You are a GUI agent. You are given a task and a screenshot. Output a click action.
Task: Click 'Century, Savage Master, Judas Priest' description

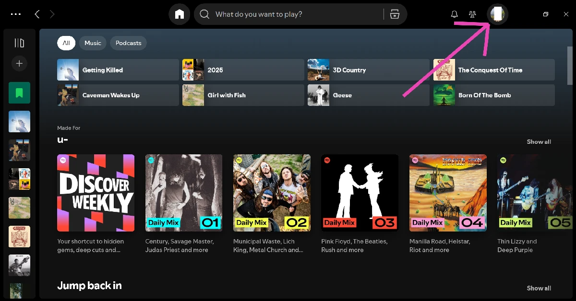pos(180,245)
